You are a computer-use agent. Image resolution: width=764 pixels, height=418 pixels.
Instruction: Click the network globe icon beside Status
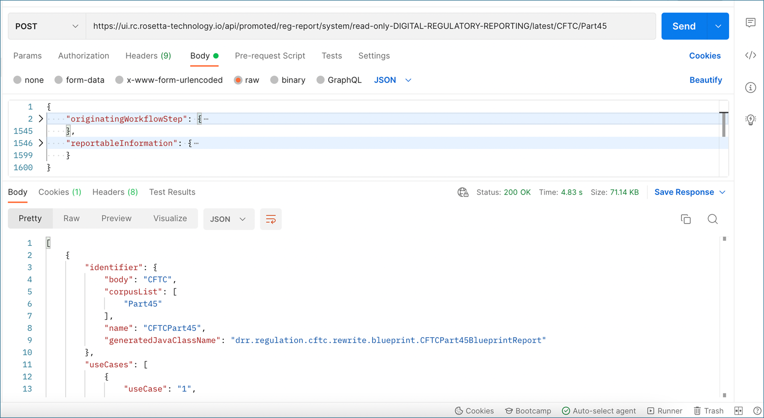463,193
